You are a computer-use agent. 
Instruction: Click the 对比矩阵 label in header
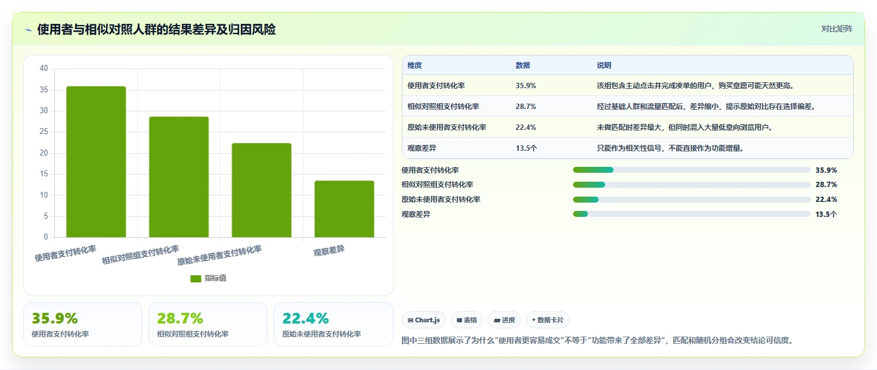[836, 29]
